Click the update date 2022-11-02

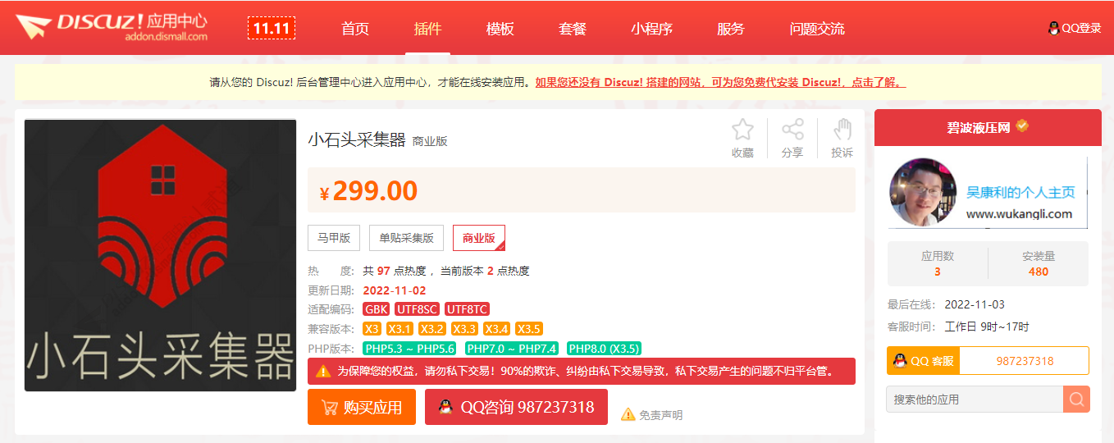(395, 290)
